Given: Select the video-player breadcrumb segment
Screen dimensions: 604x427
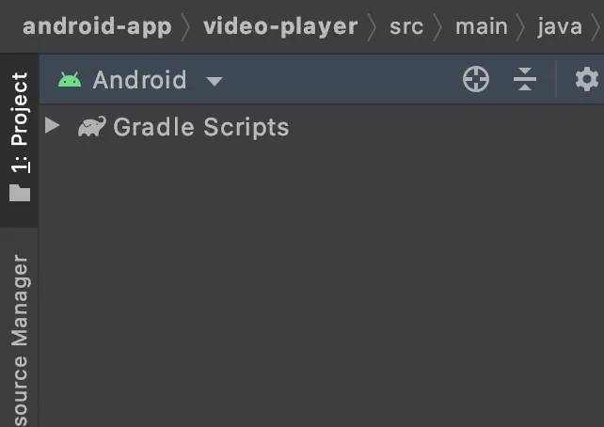Looking at the screenshot, I should pyautogui.click(x=280, y=26).
